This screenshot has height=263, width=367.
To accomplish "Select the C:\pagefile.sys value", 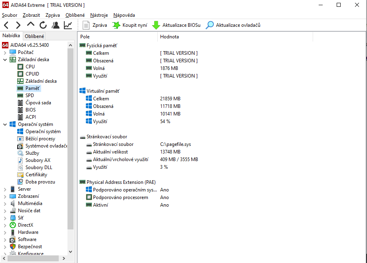I will click(176, 145).
